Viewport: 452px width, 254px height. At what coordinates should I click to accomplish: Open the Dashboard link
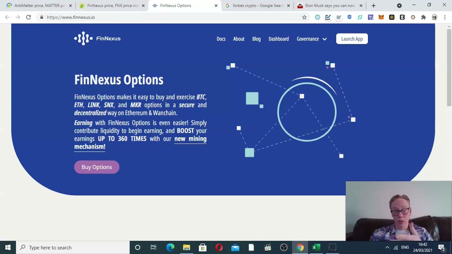coord(279,39)
